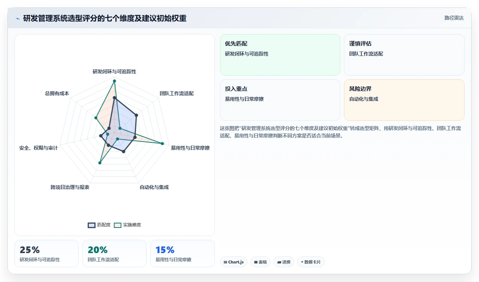The height and width of the screenshot is (282, 479).
Task: Click 研发闭环与可追踪性 text in 优先匹配 card
Action: (247, 54)
